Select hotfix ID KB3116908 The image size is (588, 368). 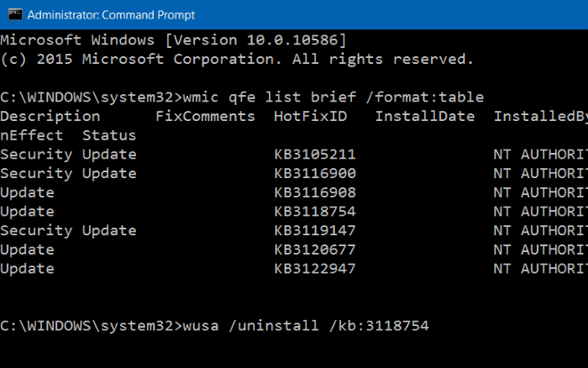(315, 192)
